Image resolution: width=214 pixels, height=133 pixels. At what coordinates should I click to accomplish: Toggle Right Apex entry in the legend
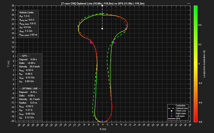click(178, 113)
